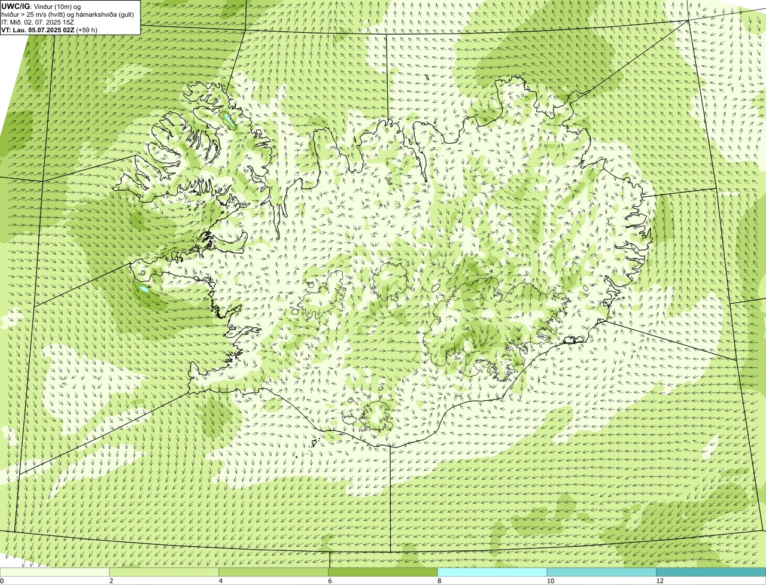Click the 4–6 m/s green legend swatch
This screenshot has height=585, width=766.
tap(273, 572)
